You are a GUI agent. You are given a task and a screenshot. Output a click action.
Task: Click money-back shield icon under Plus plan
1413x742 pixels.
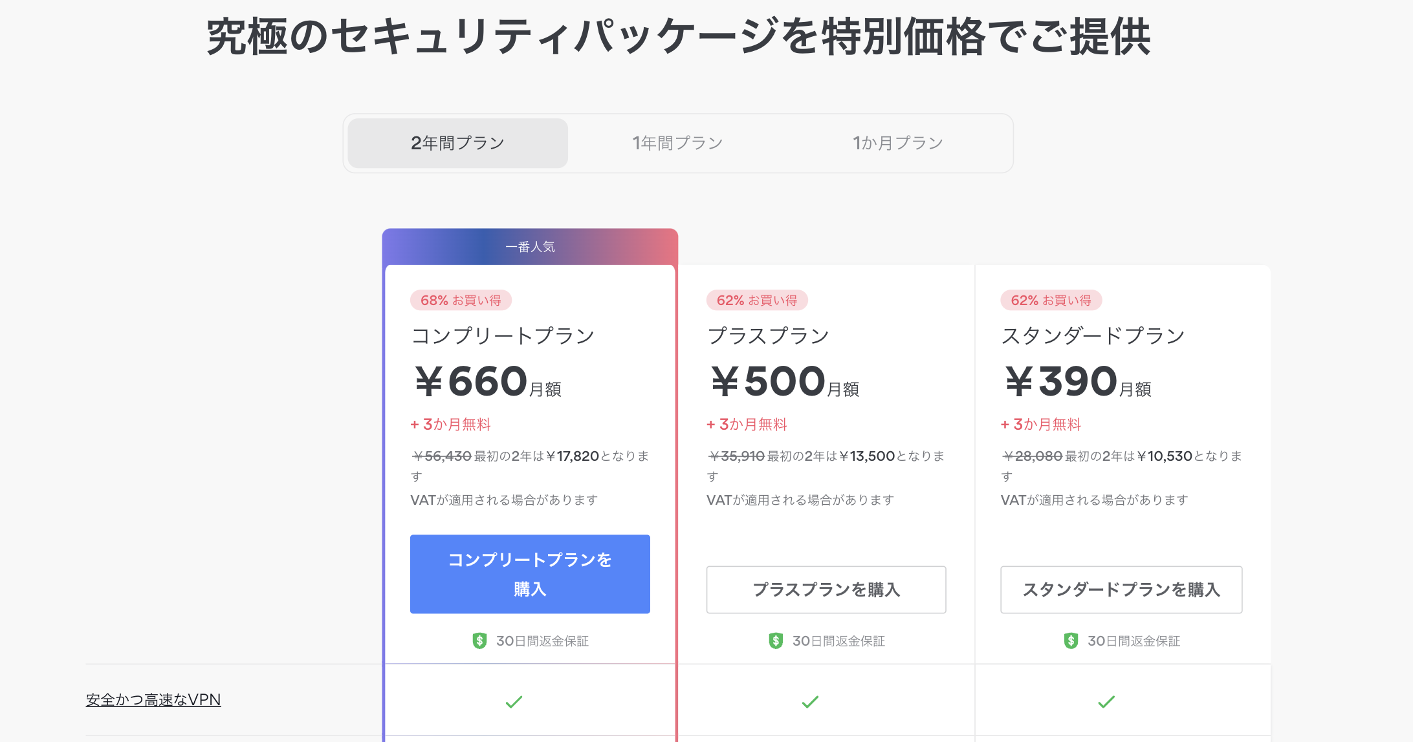tap(776, 641)
